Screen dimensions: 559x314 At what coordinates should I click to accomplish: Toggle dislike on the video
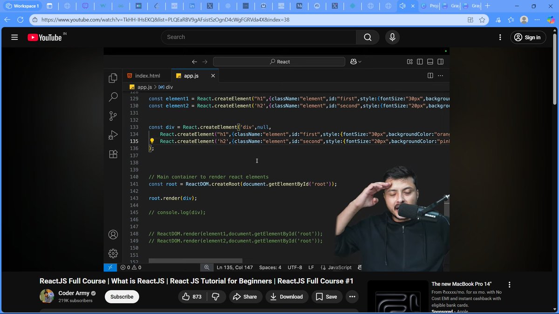click(x=215, y=296)
